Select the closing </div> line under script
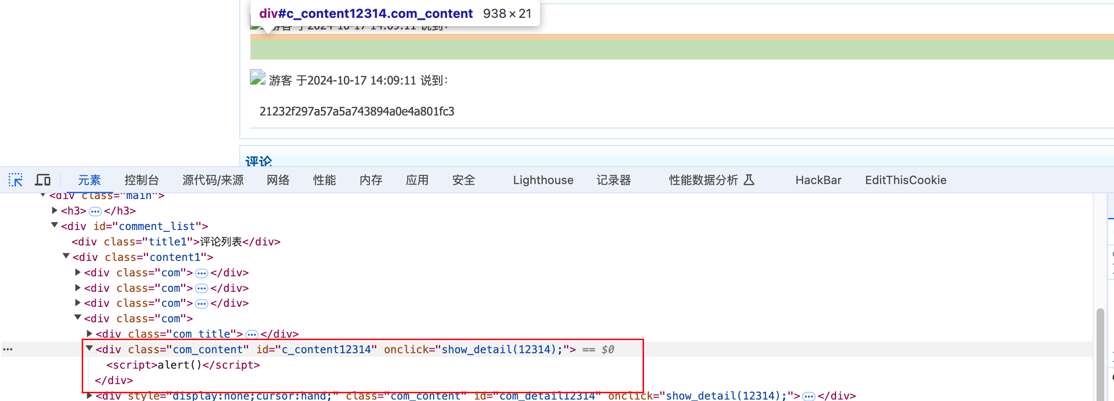This screenshot has height=401, width=1114. 114,380
